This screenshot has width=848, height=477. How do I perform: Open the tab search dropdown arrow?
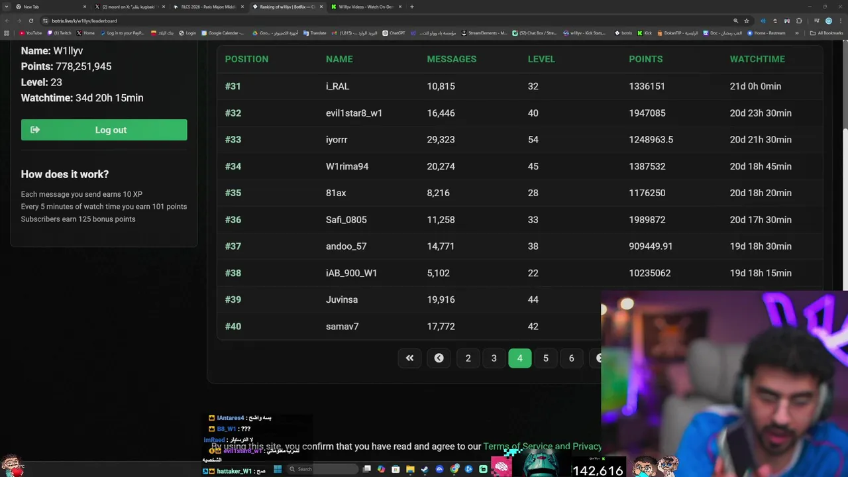click(x=5, y=7)
